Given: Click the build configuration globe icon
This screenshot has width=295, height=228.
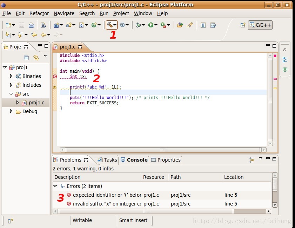Looking at the screenshot, I should 122,25.
